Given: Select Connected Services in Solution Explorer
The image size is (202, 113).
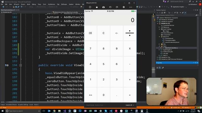Looking at the screenshot, I should (169, 25).
